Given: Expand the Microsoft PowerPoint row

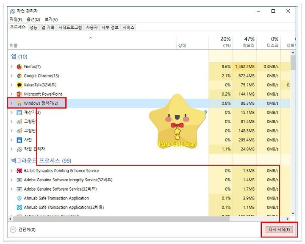Looking at the screenshot, I should [x=11, y=94].
